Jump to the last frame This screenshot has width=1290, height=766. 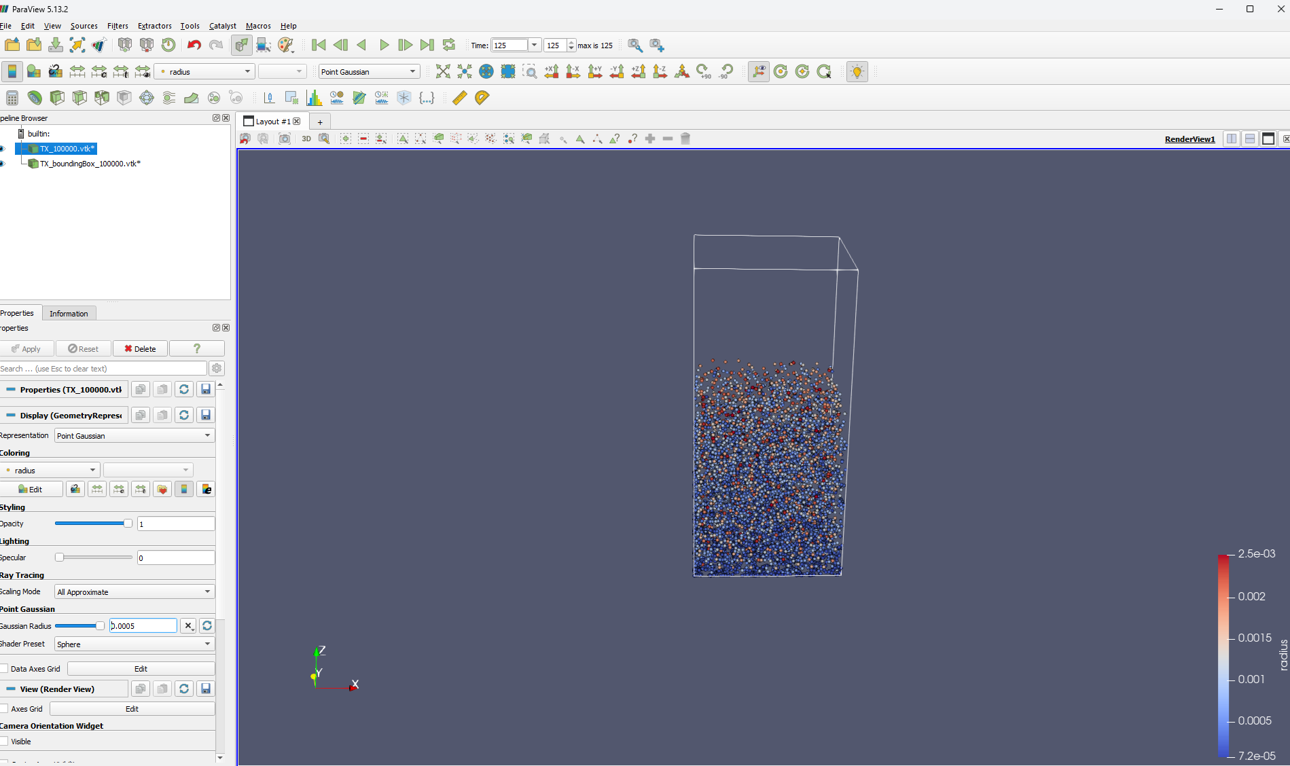click(x=427, y=45)
